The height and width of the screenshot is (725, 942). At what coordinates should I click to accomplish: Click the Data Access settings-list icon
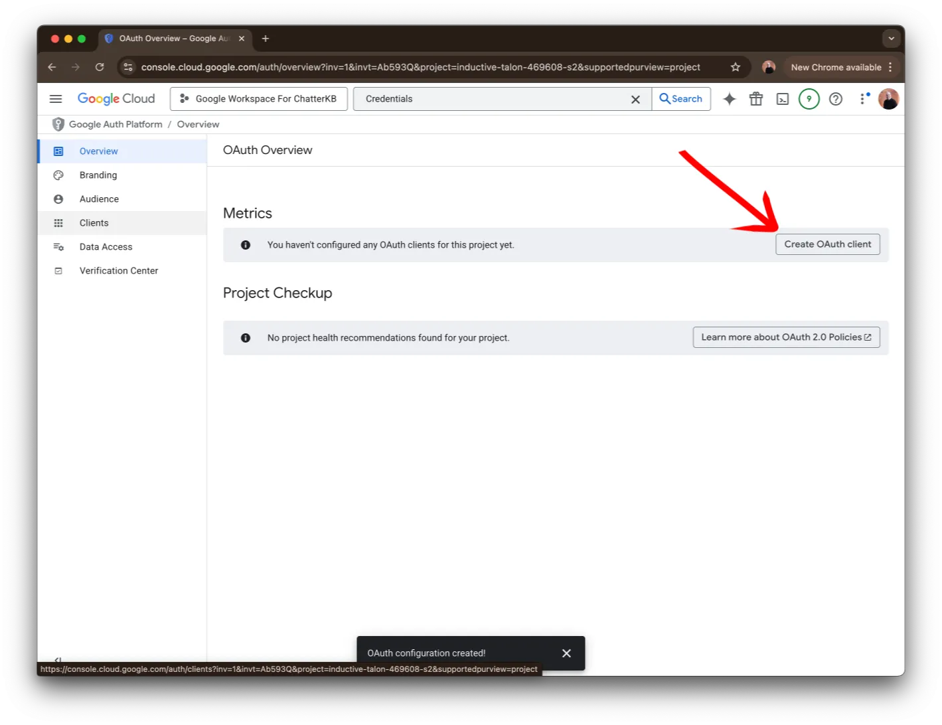click(58, 247)
